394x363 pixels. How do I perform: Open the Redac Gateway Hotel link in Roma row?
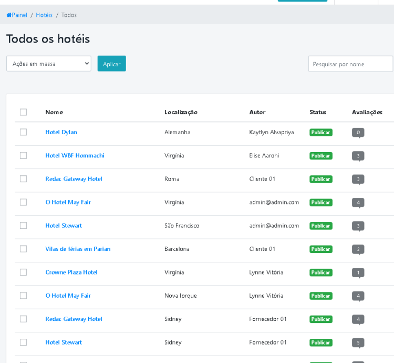coord(74,179)
